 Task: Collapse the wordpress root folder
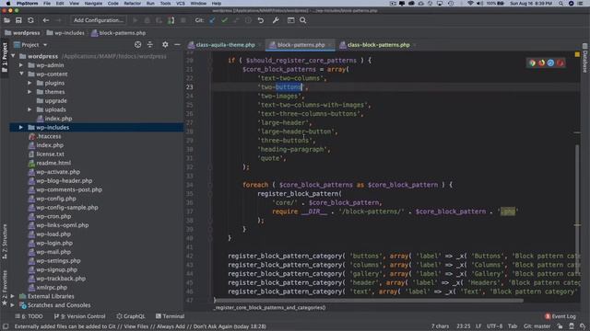pyautogui.click(x=13, y=56)
